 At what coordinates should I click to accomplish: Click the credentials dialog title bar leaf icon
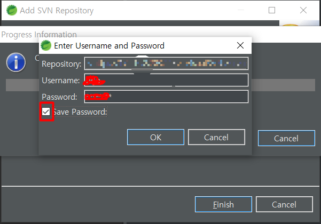[46, 45]
